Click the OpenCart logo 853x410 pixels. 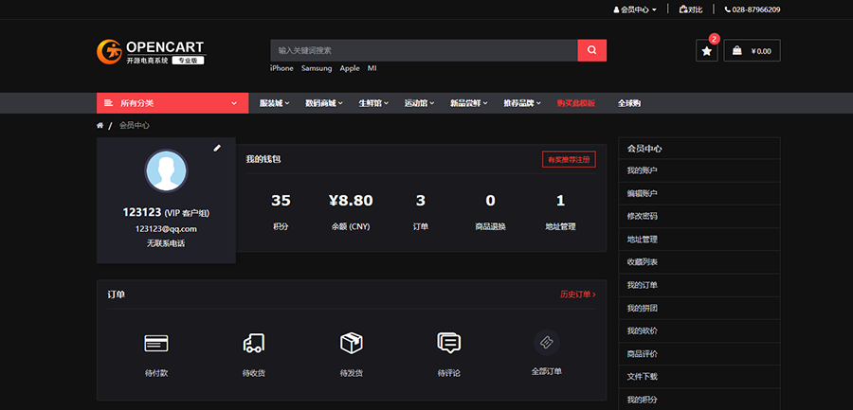click(x=152, y=52)
